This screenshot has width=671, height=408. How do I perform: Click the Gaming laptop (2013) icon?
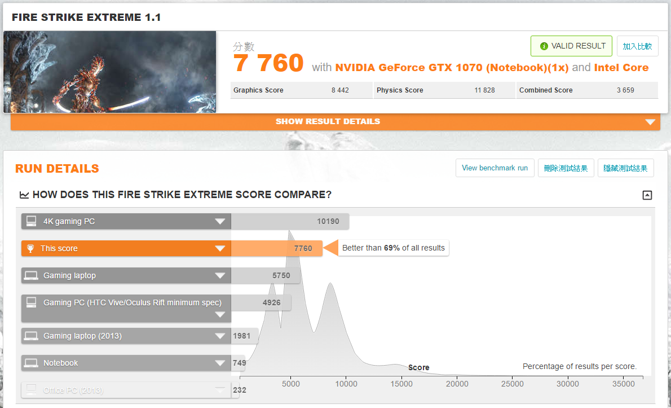tap(32, 336)
